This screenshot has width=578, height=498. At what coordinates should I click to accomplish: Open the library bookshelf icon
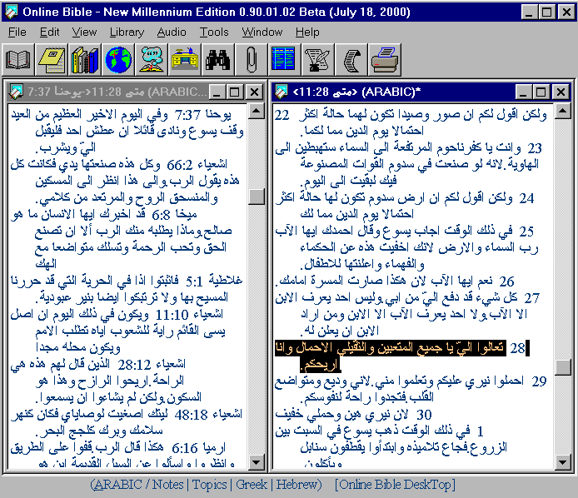point(85,60)
